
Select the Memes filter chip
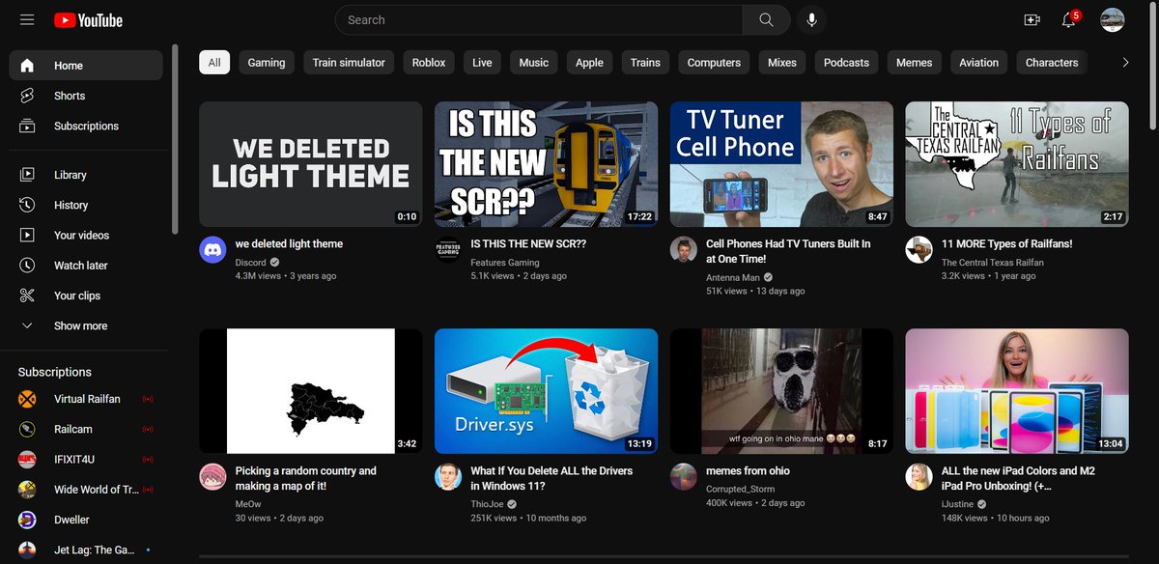click(x=915, y=63)
